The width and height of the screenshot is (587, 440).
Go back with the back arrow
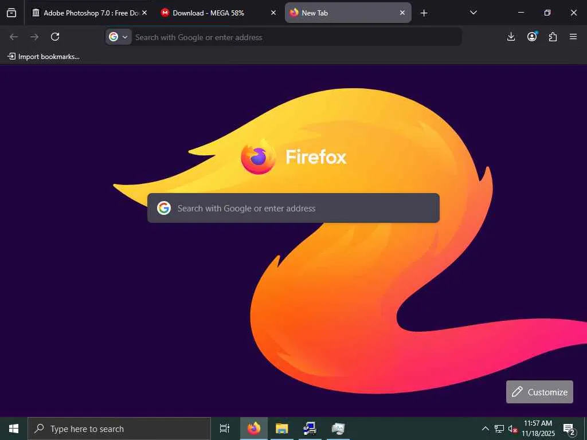coord(14,37)
